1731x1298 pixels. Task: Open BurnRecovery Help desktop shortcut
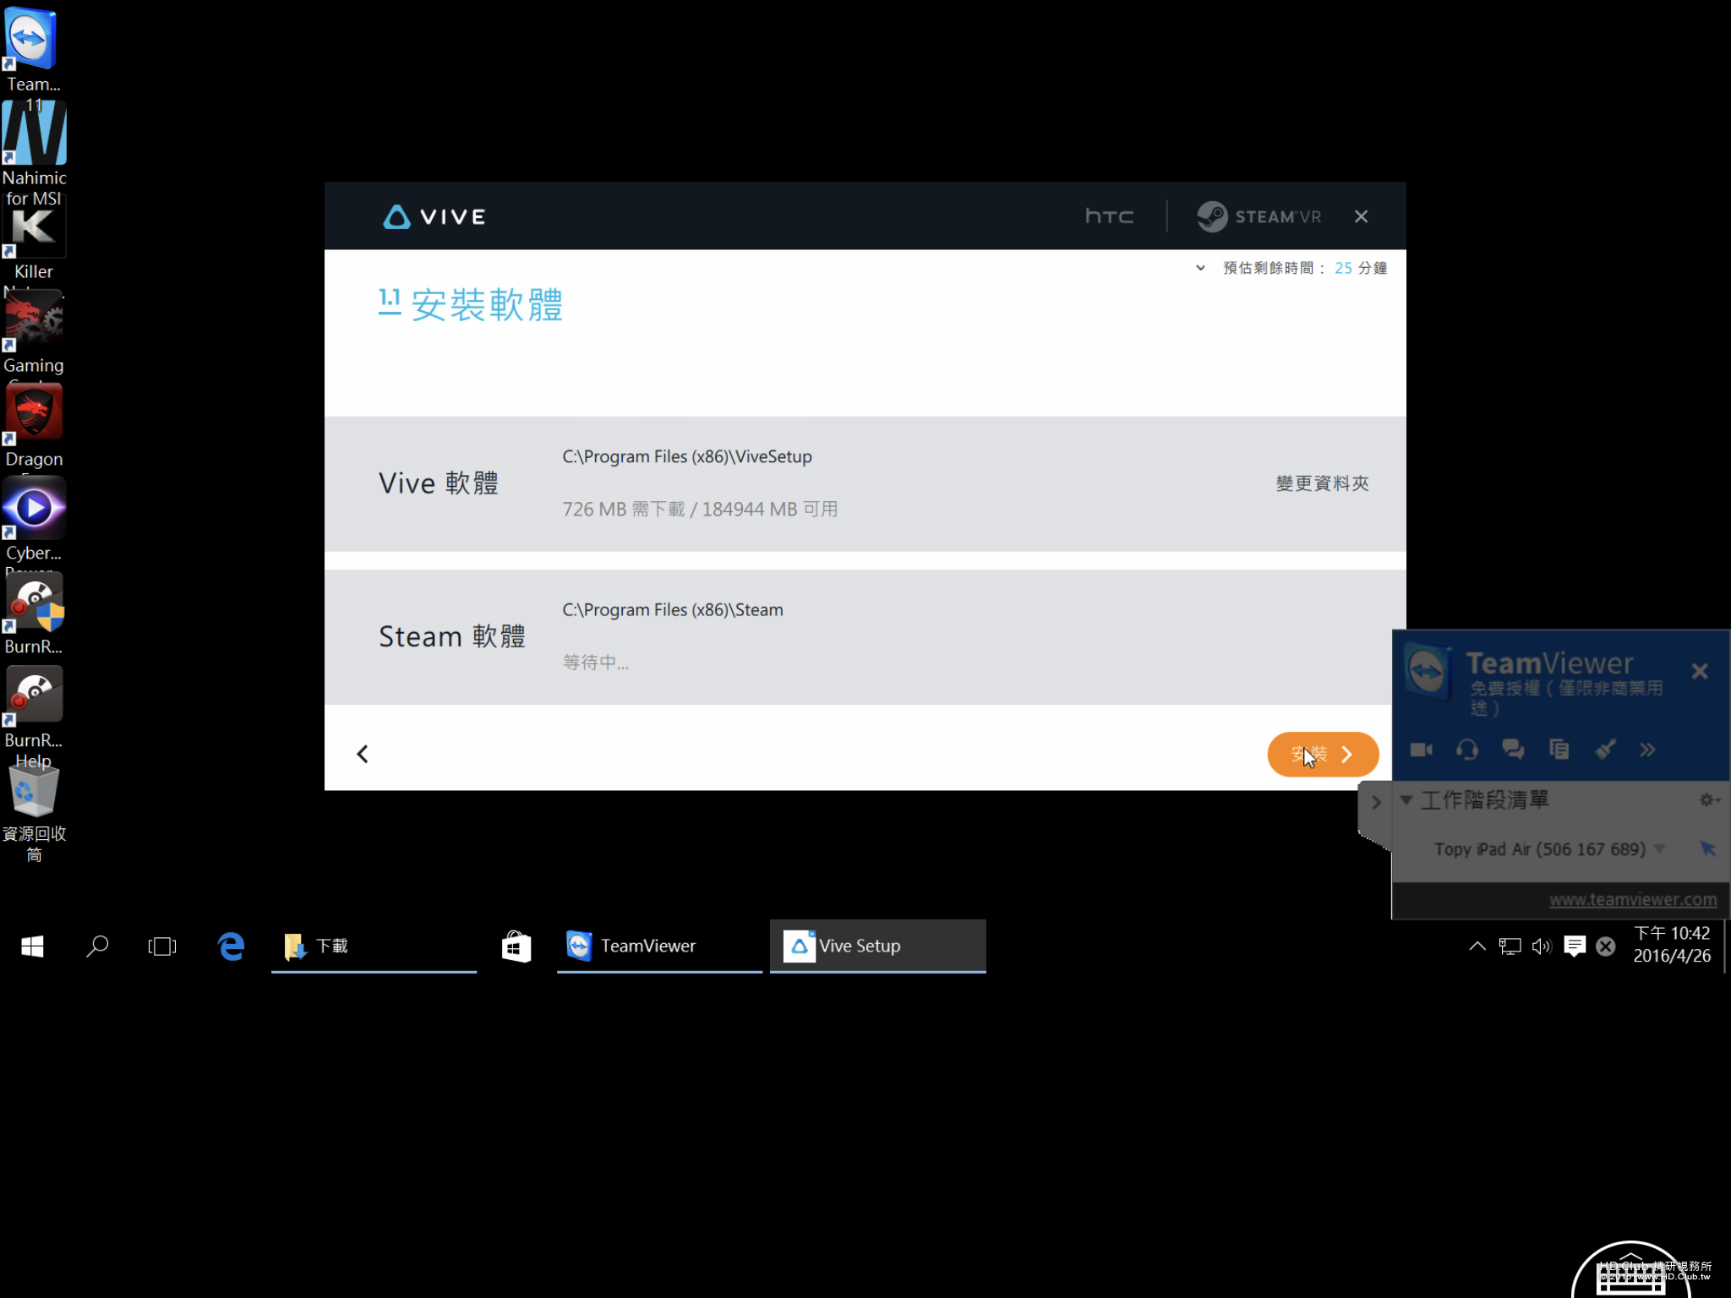point(33,717)
